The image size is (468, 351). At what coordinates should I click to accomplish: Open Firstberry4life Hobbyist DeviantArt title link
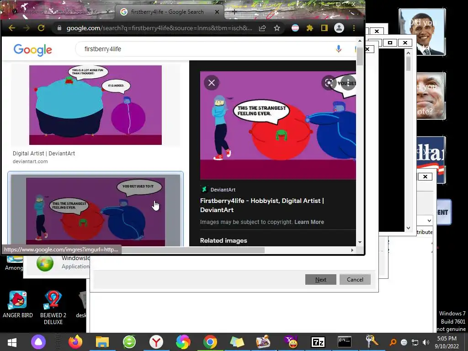[262, 205]
